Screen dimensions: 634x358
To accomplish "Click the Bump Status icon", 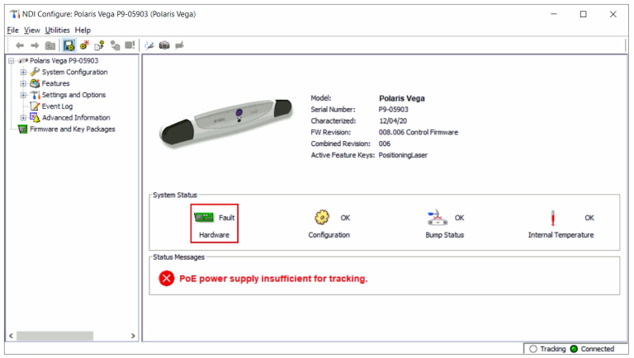I will pyautogui.click(x=437, y=218).
